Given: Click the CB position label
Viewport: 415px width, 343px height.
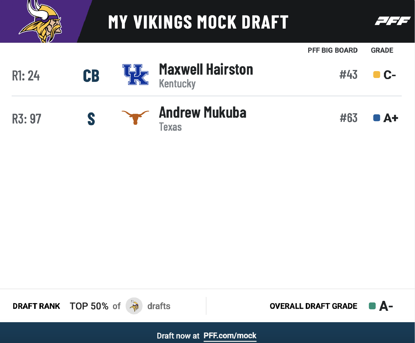Looking at the screenshot, I should pos(91,76).
